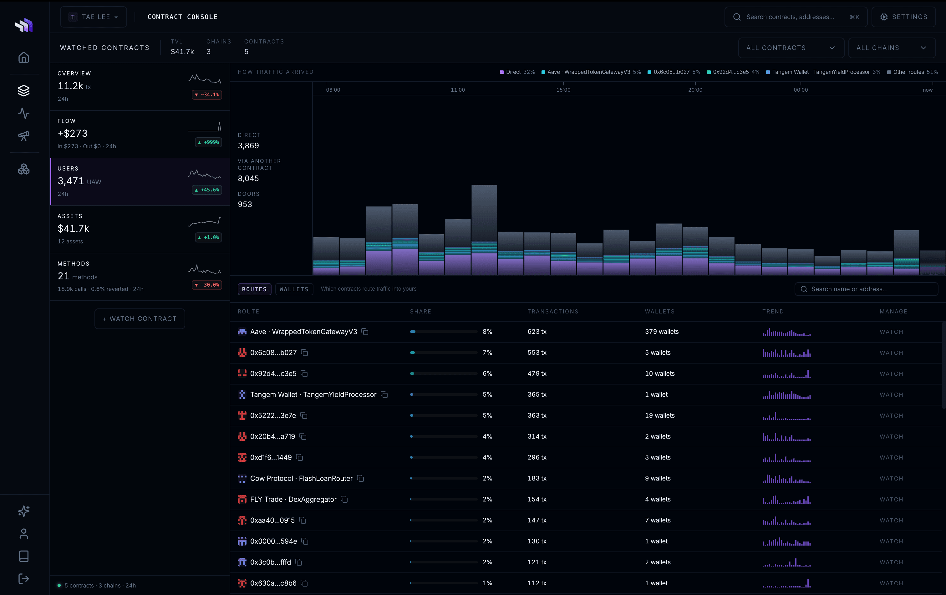
Task: Click the Direct legend color swatch
Action: pyautogui.click(x=502, y=72)
